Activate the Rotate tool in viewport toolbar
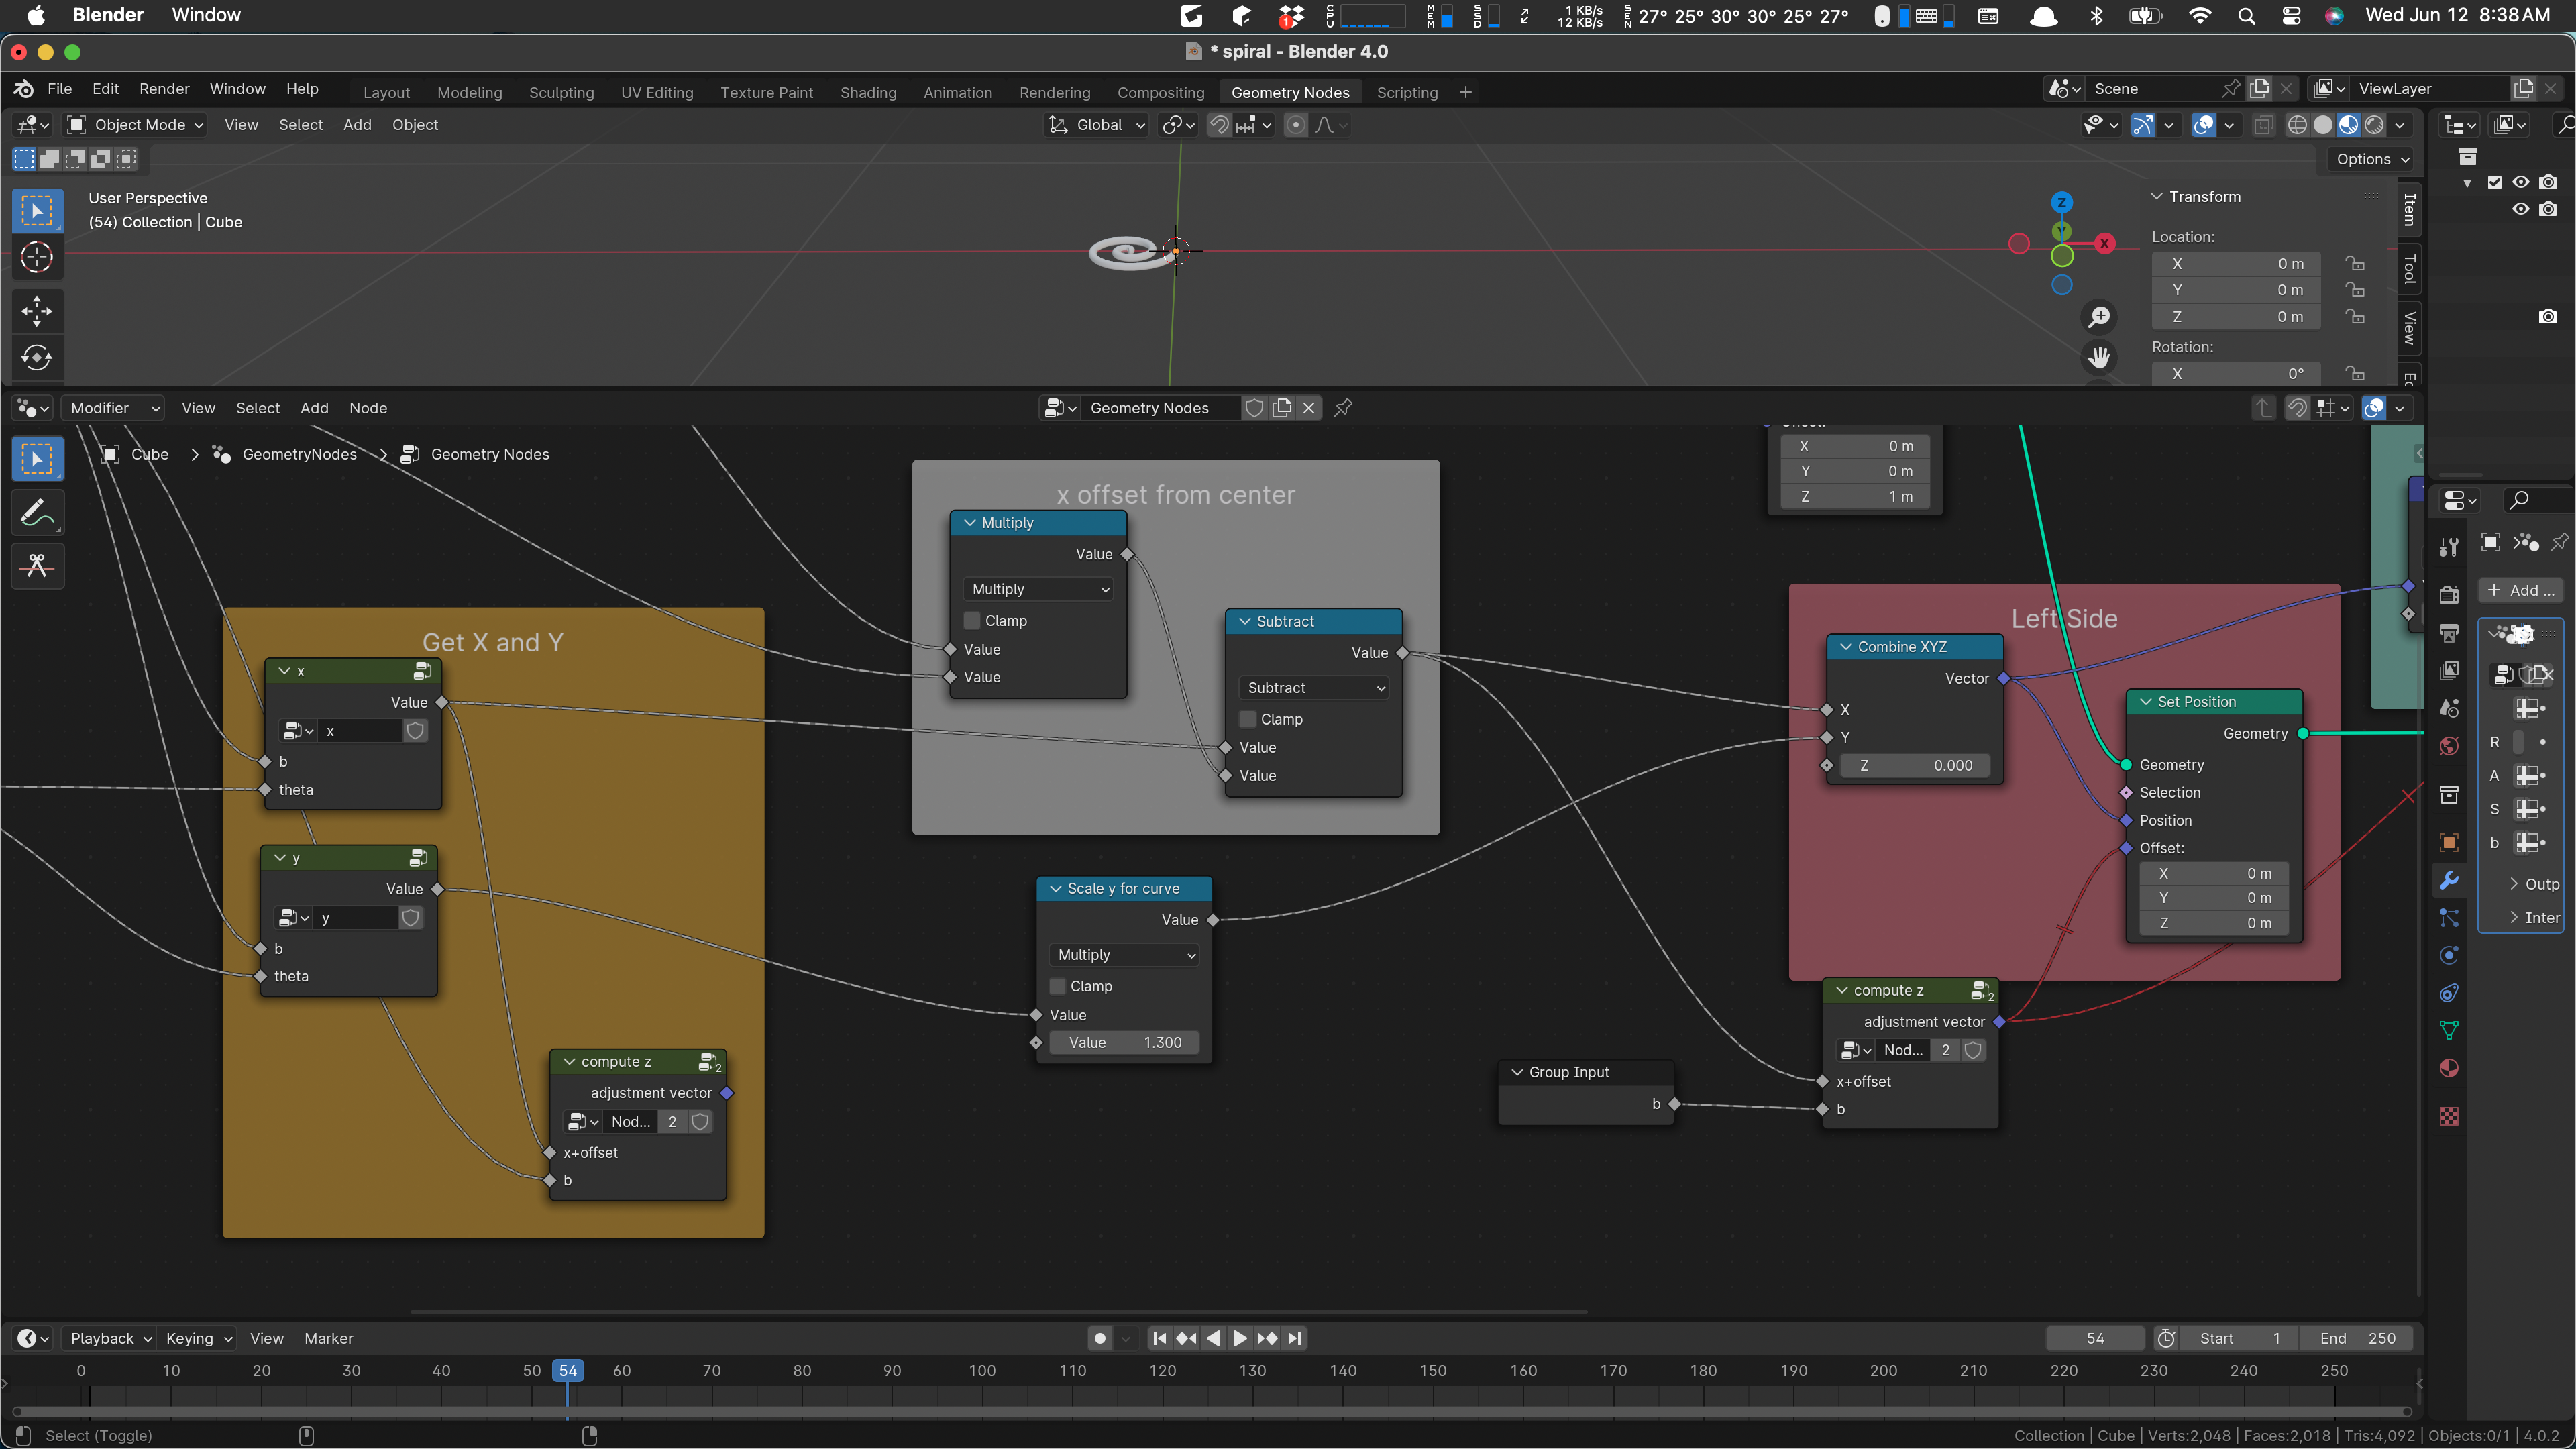2576x1449 pixels. 37,358
